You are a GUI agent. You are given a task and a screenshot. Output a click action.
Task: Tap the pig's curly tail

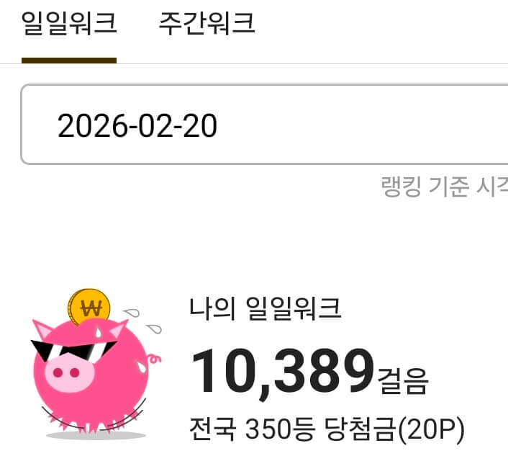click(154, 359)
